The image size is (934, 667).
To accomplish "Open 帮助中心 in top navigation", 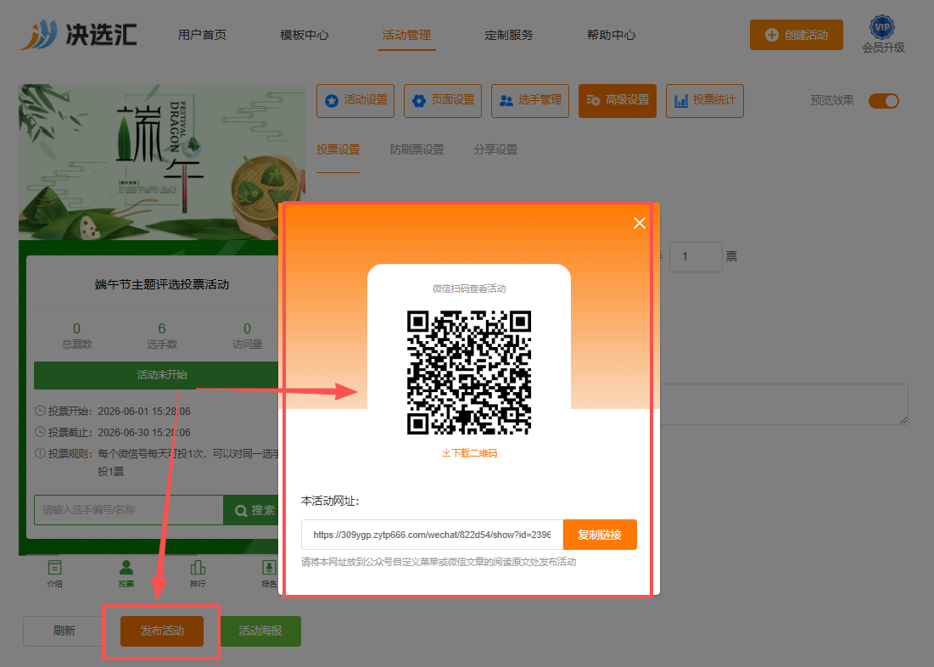I will coord(611,35).
